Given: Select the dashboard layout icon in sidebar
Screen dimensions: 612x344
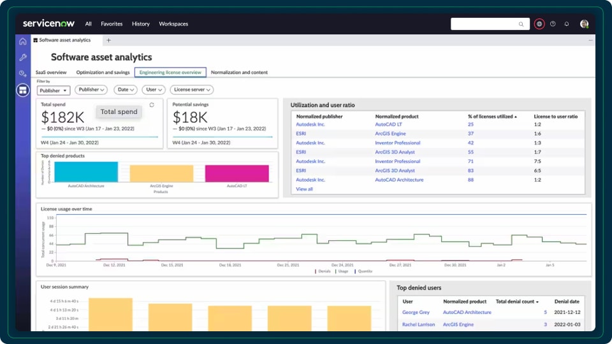Looking at the screenshot, I should [x=23, y=90].
